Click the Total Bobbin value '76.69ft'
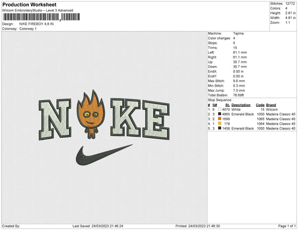The width and height of the screenshot is (298, 230). pyautogui.click(x=238, y=95)
